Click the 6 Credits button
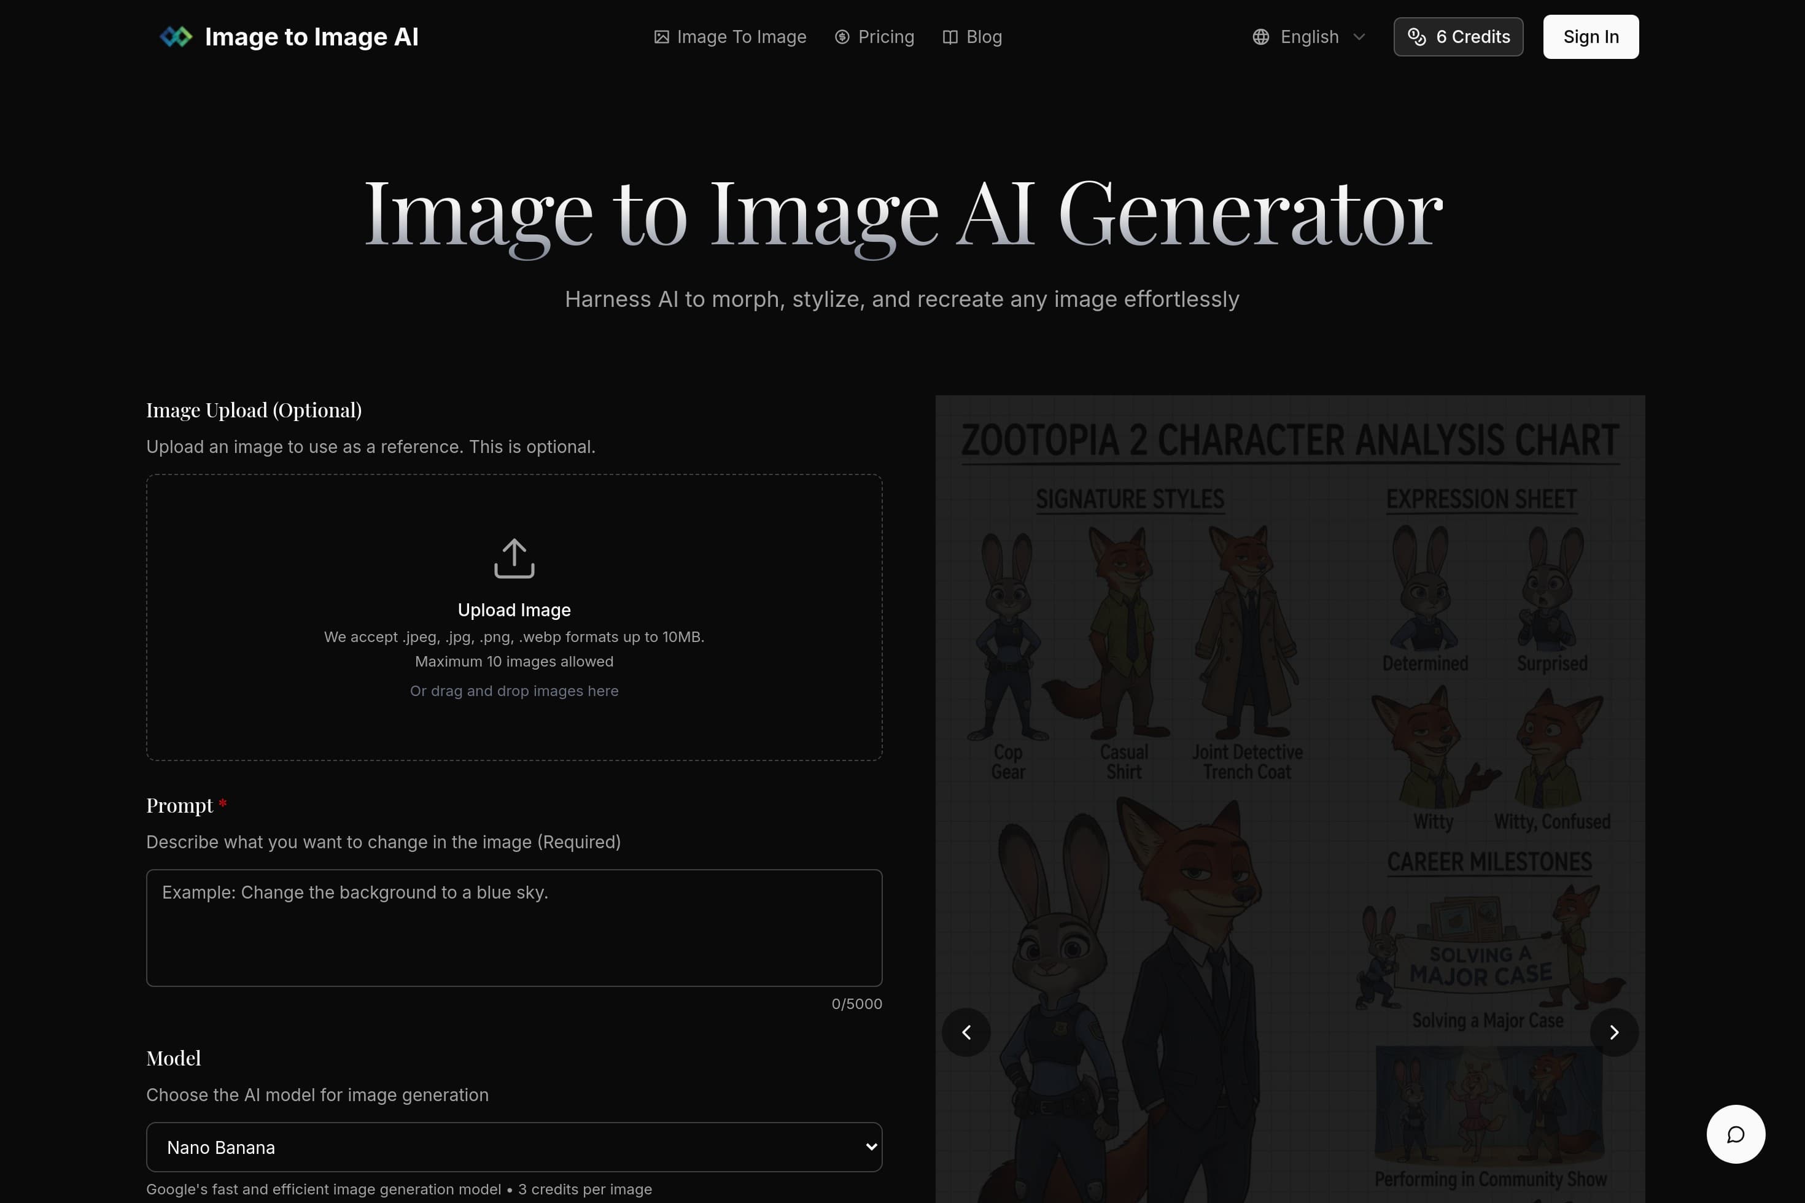 tap(1458, 36)
